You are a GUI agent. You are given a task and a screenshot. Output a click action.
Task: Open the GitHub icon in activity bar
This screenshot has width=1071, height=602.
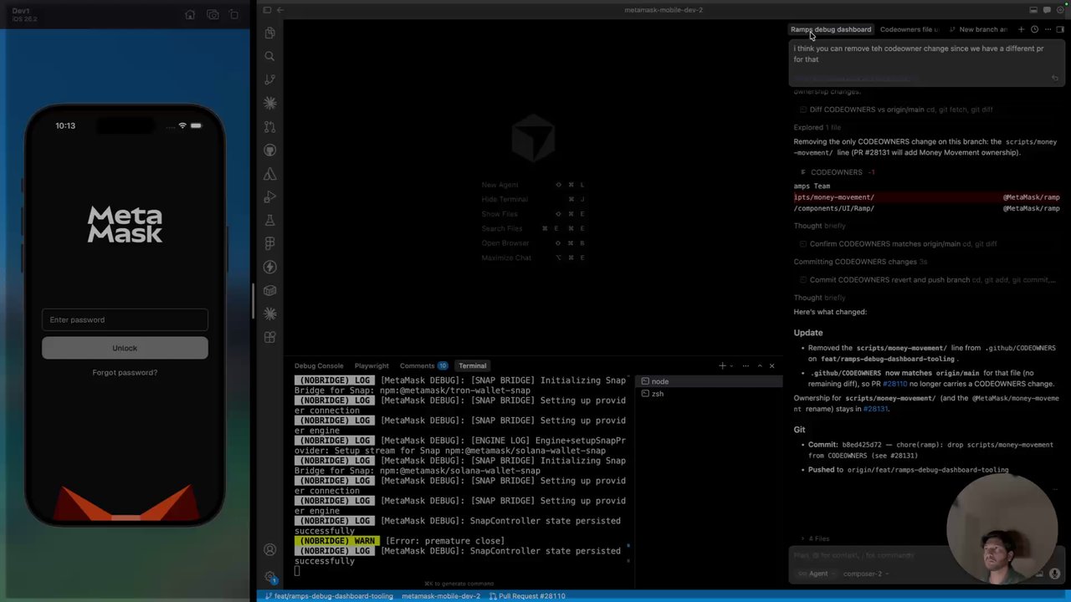click(x=269, y=150)
